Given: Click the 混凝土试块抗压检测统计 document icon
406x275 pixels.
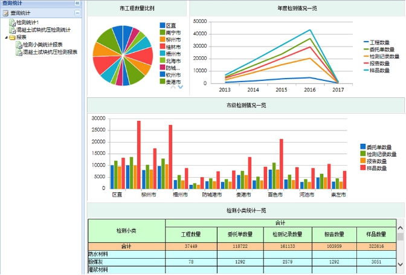Looking at the screenshot, I should point(12,29).
